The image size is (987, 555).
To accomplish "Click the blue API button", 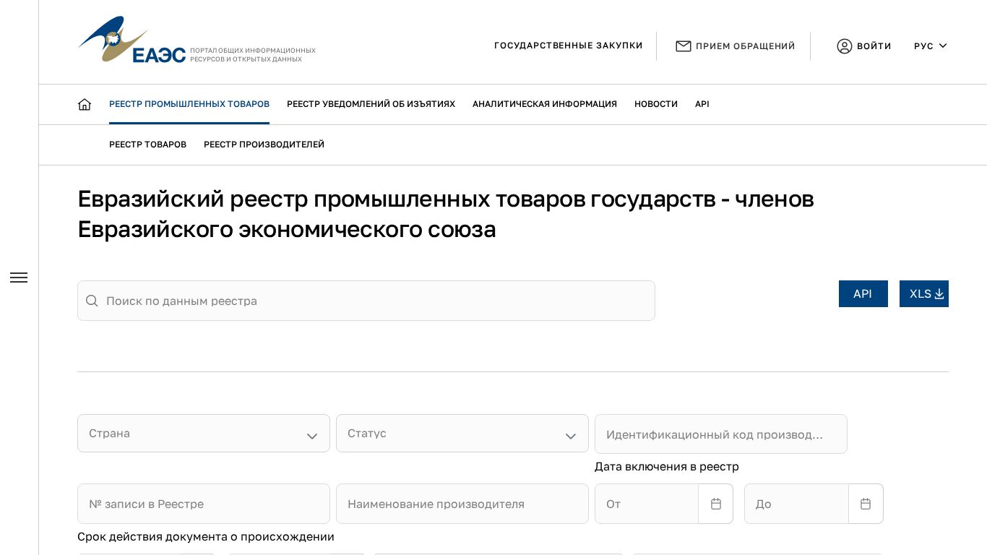I will click(863, 294).
